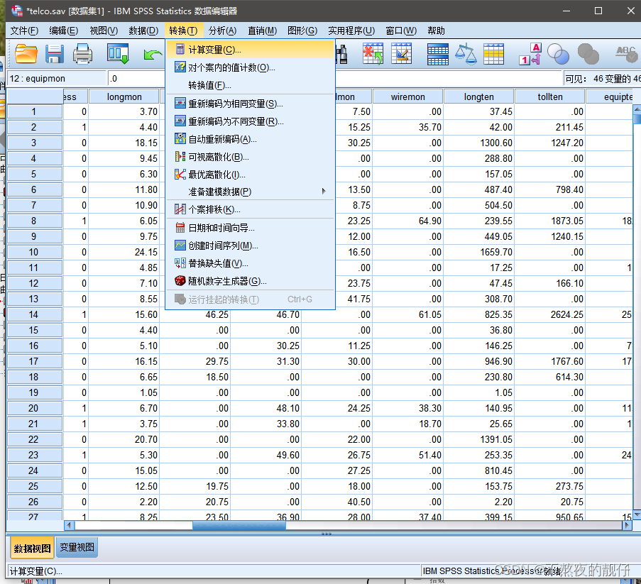Open the 视图(V) menu
The image size is (641, 584).
[104, 31]
